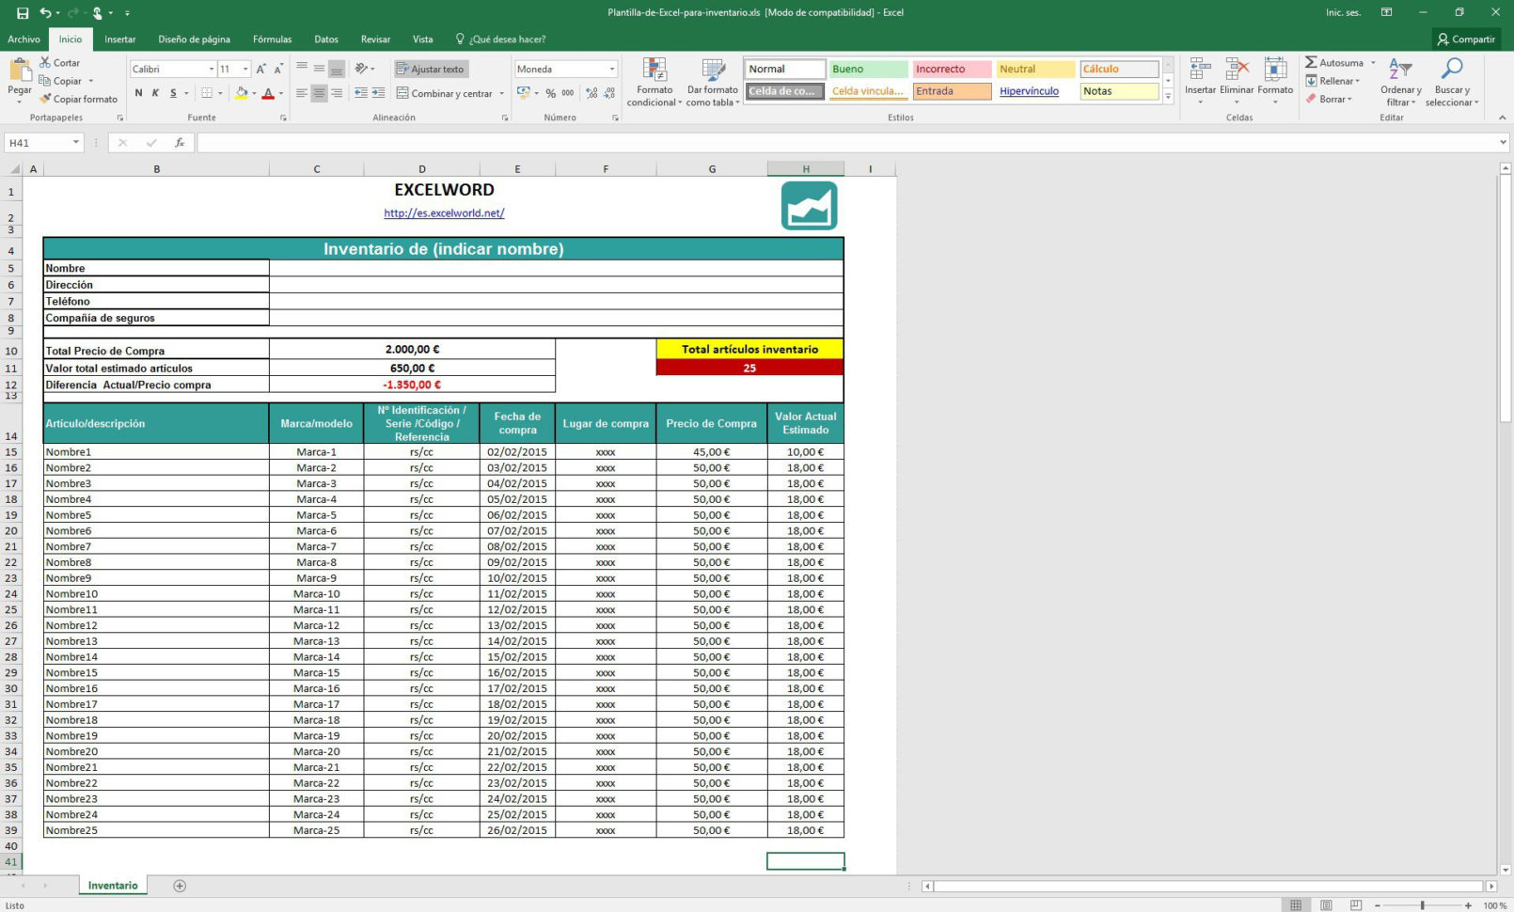Screen dimensions: 1514x912
Task: Enable Ajustar texto for the selection
Action: [430, 69]
